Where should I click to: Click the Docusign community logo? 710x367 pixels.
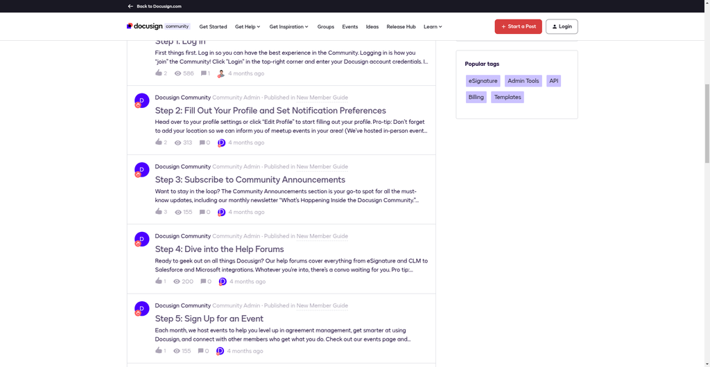[x=158, y=26]
